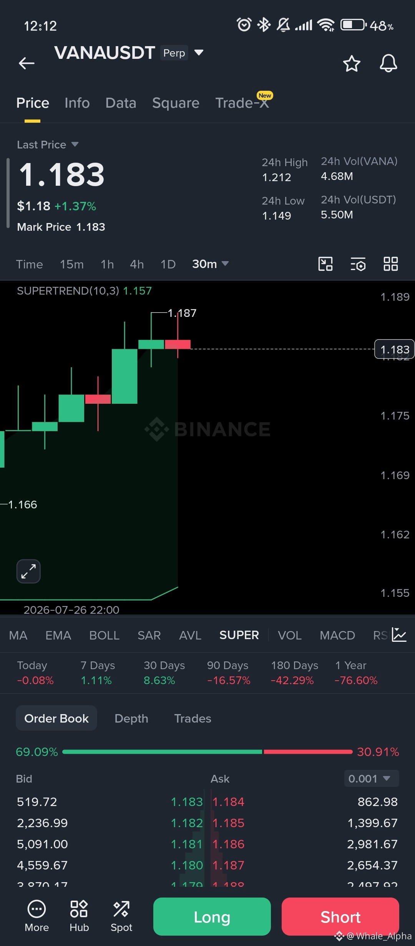Toggle BOLL indicator
This screenshot has height=946, width=415.
pyautogui.click(x=105, y=635)
